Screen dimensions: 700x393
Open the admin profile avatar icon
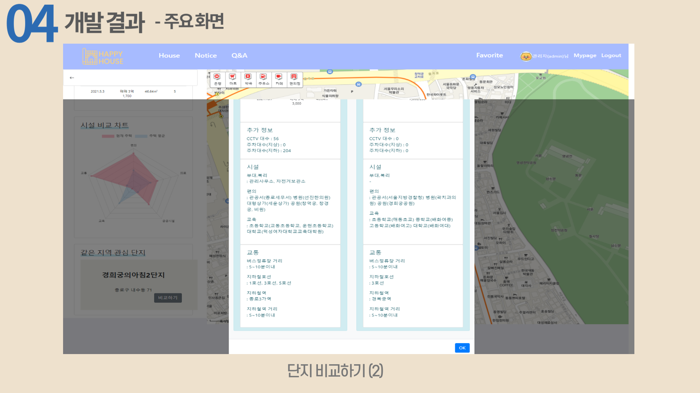tap(526, 57)
